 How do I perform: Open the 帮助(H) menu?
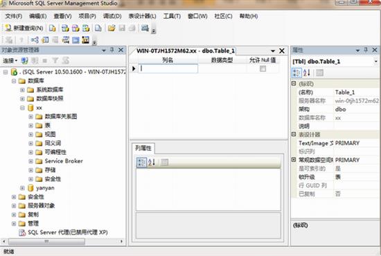[x=249, y=17]
